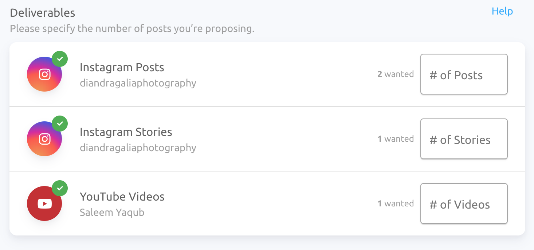Select the Instagram Posts title
This screenshot has width=534, height=250.
pyautogui.click(x=122, y=68)
